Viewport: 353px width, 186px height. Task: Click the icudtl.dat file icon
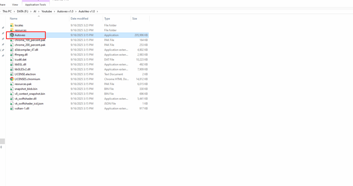pos(12,59)
